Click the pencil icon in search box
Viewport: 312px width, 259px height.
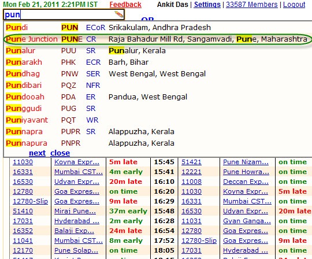[118, 14]
